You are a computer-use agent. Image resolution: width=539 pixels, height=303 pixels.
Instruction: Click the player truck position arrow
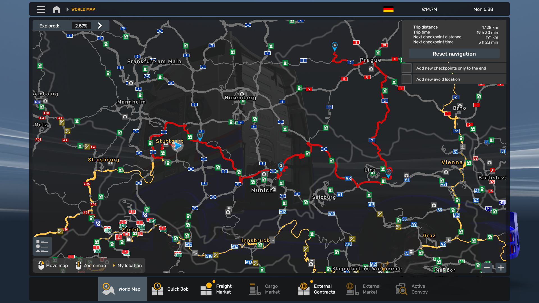click(x=178, y=146)
